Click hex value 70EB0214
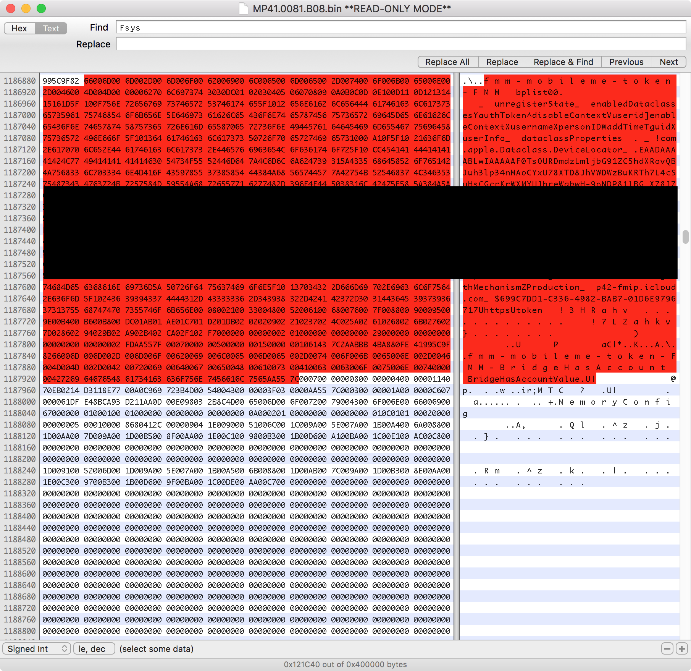This screenshot has height=671, width=691. click(x=61, y=391)
